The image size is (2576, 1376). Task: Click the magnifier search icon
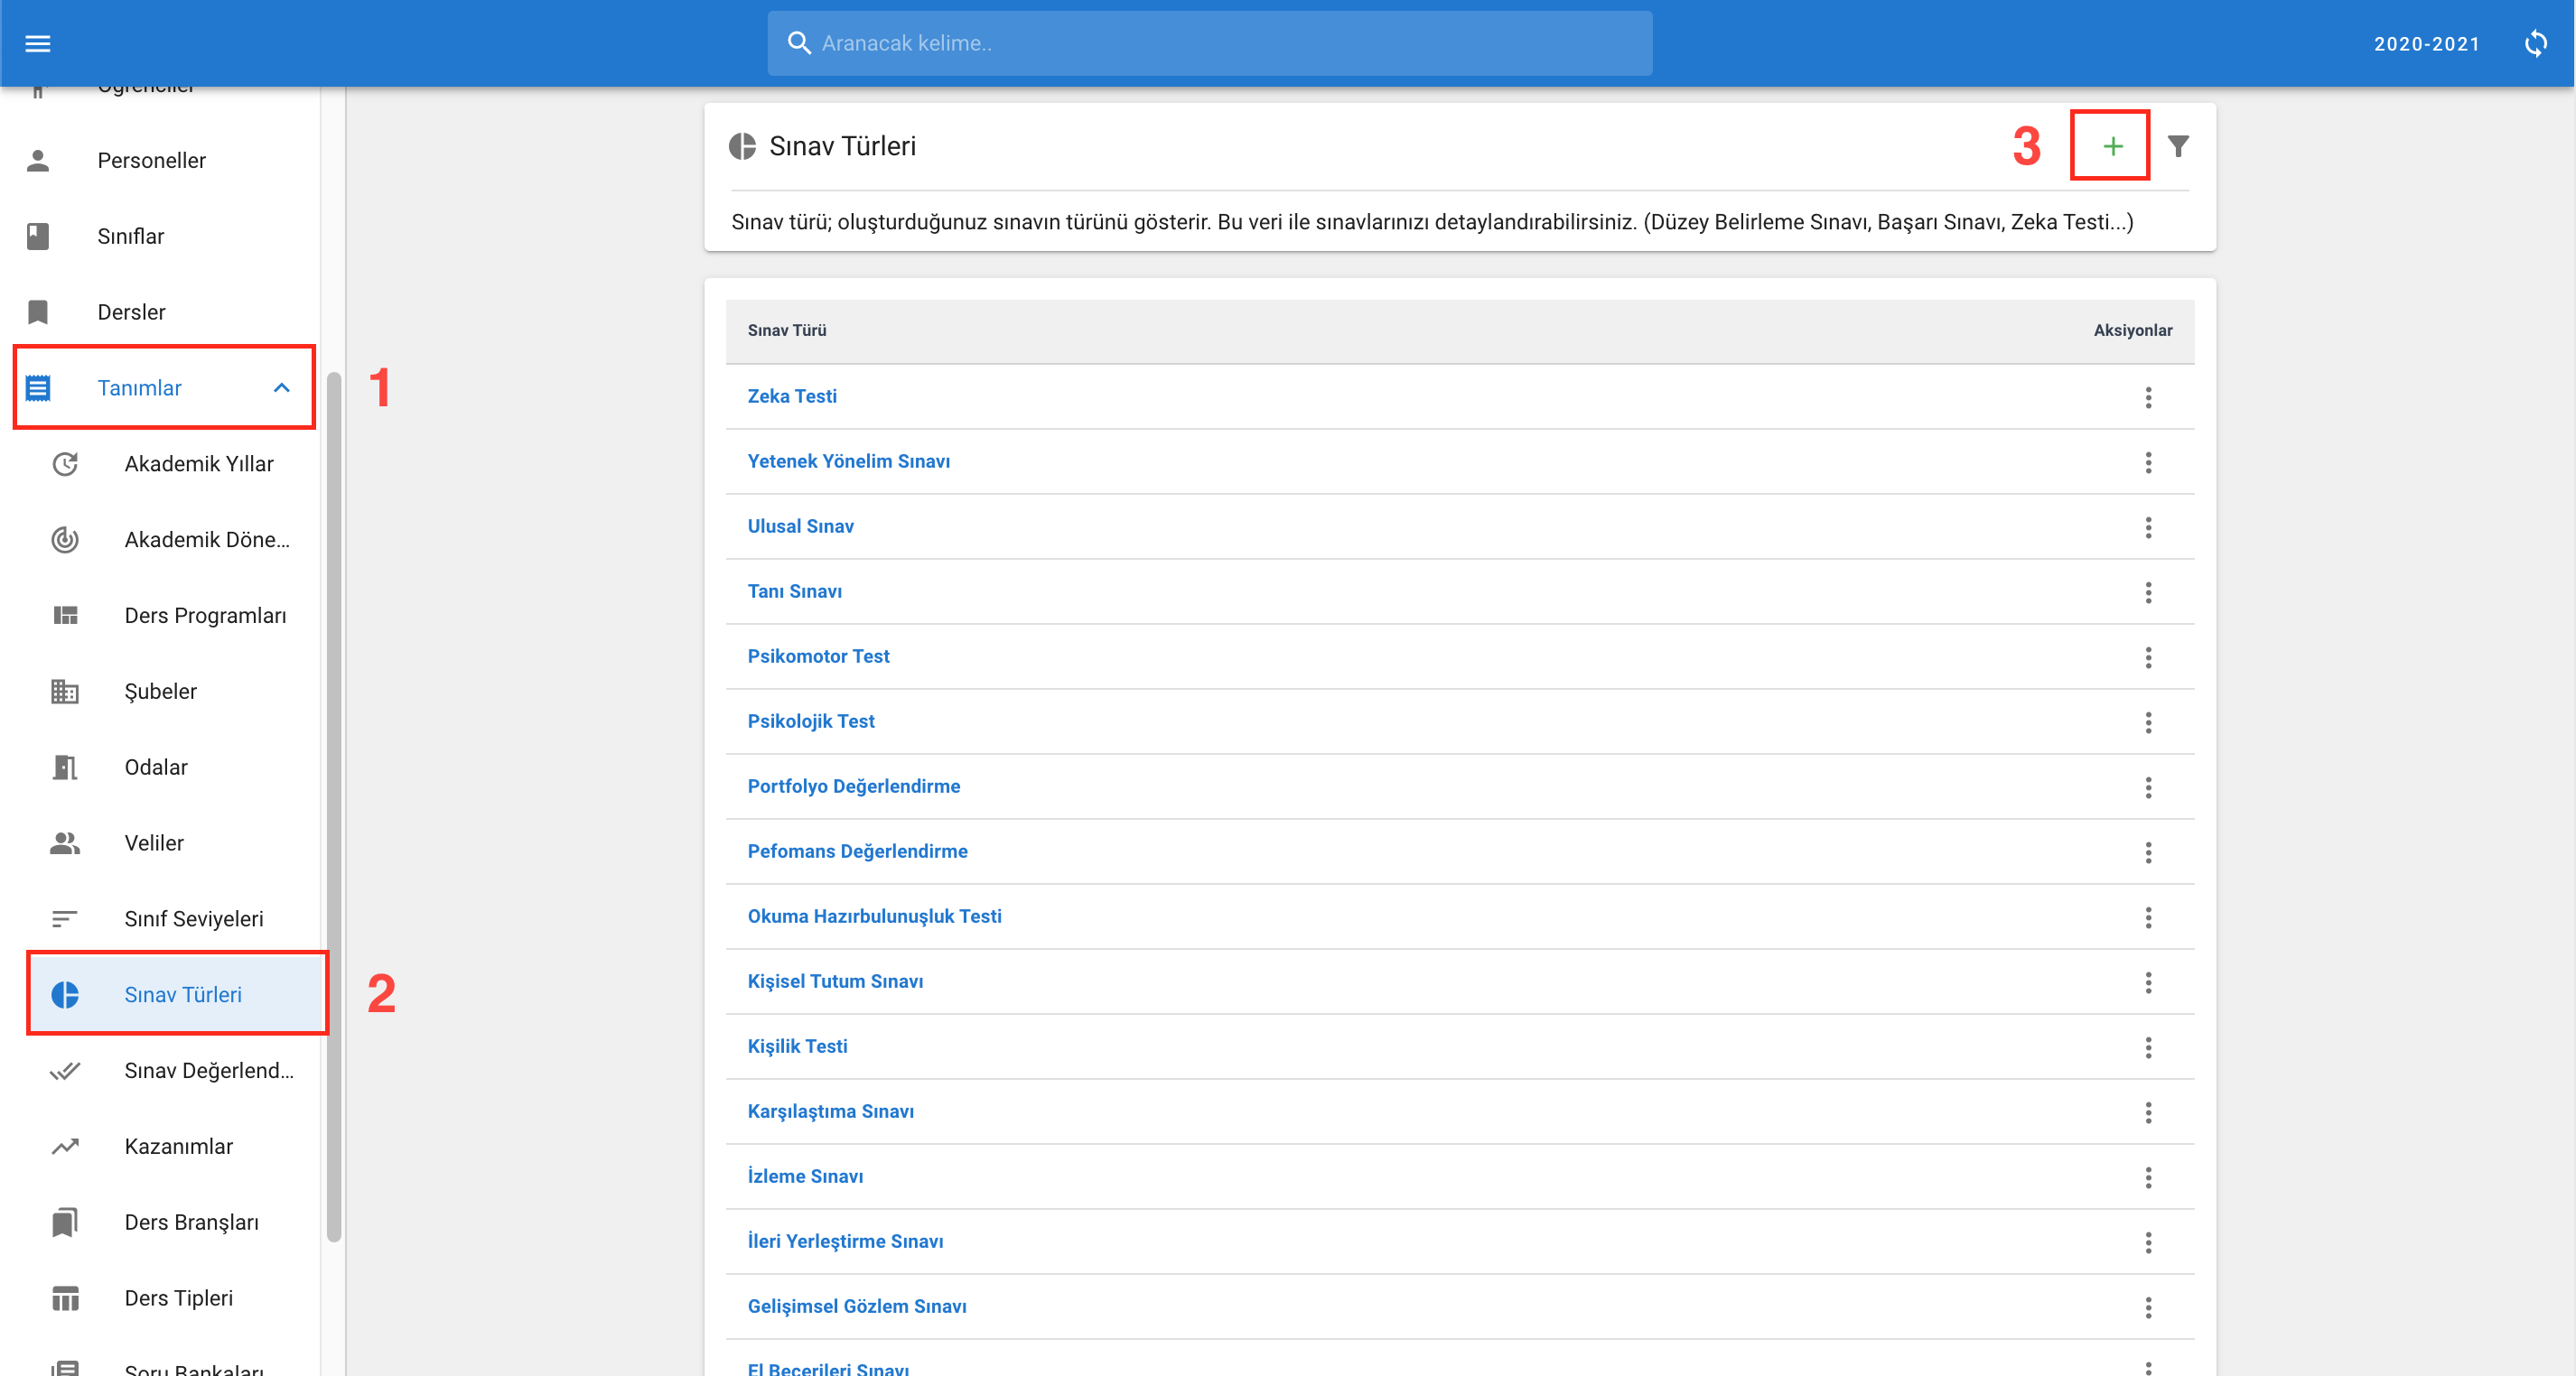pyautogui.click(x=798, y=43)
